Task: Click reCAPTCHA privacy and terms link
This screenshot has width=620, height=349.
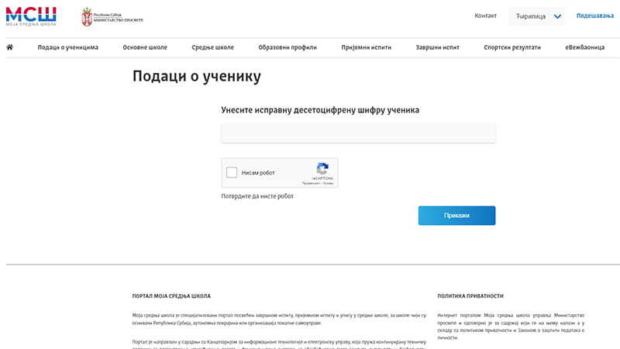Action: [322, 184]
